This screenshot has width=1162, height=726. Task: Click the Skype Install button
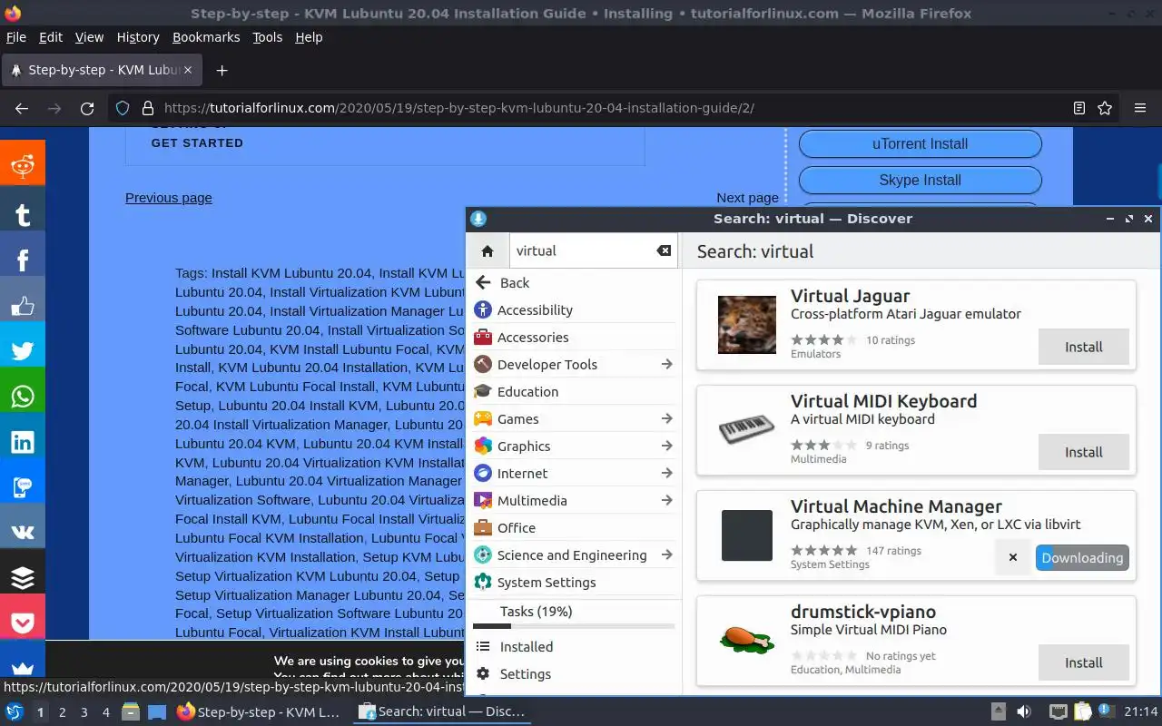pos(920,180)
